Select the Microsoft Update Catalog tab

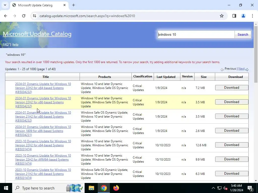(39, 5)
